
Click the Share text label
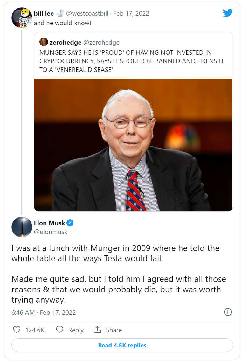[114, 330]
